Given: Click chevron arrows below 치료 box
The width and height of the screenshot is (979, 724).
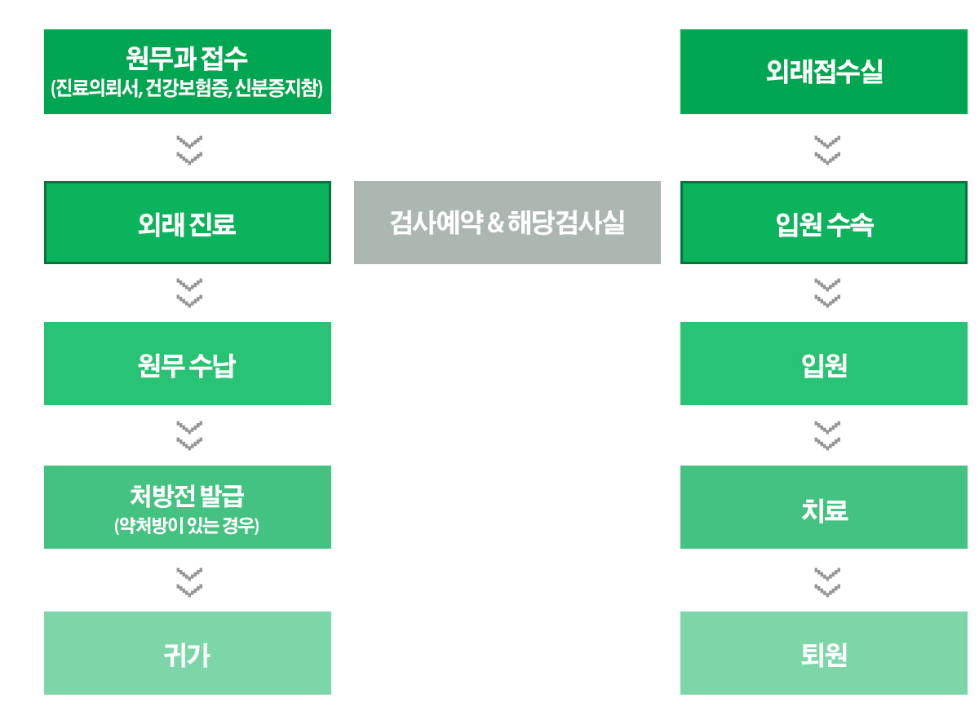Looking at the screenshot, I should (x=826, y=582).
